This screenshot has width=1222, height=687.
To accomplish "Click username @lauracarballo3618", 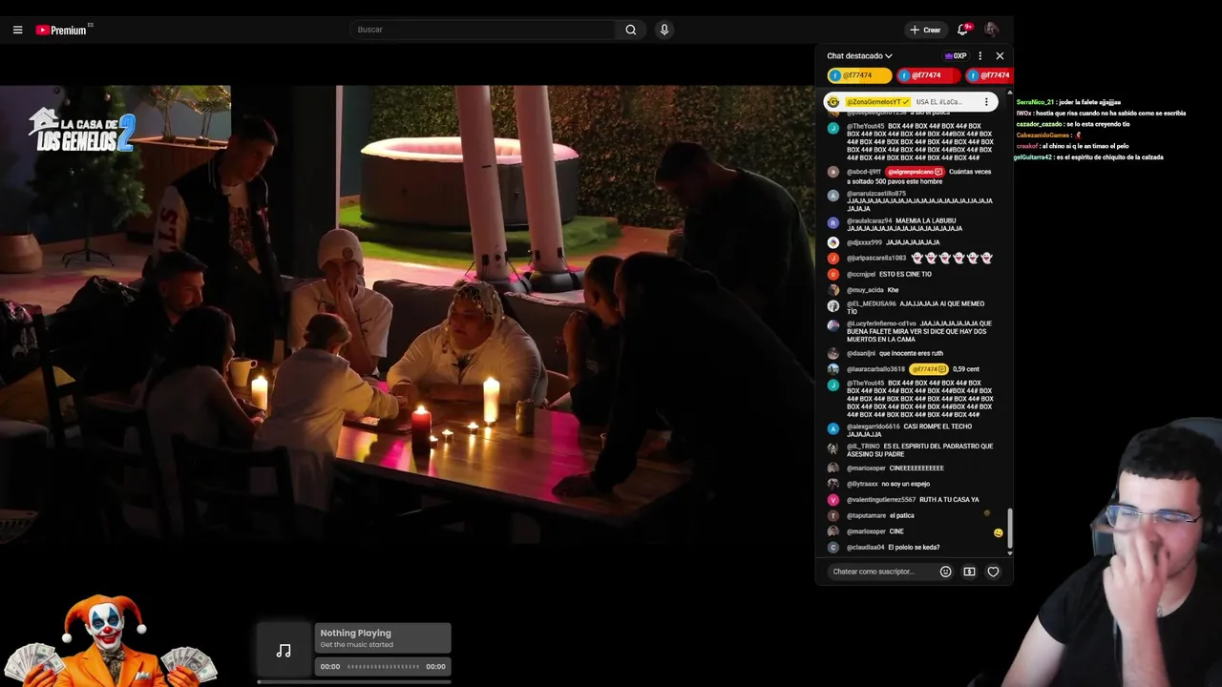I will [x=875, y=369].
